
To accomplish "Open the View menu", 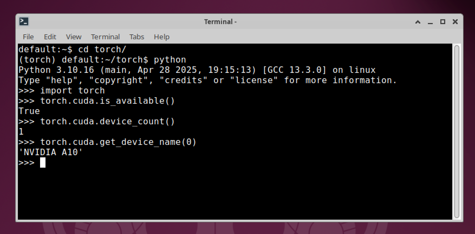I will (x=73, y=37).
